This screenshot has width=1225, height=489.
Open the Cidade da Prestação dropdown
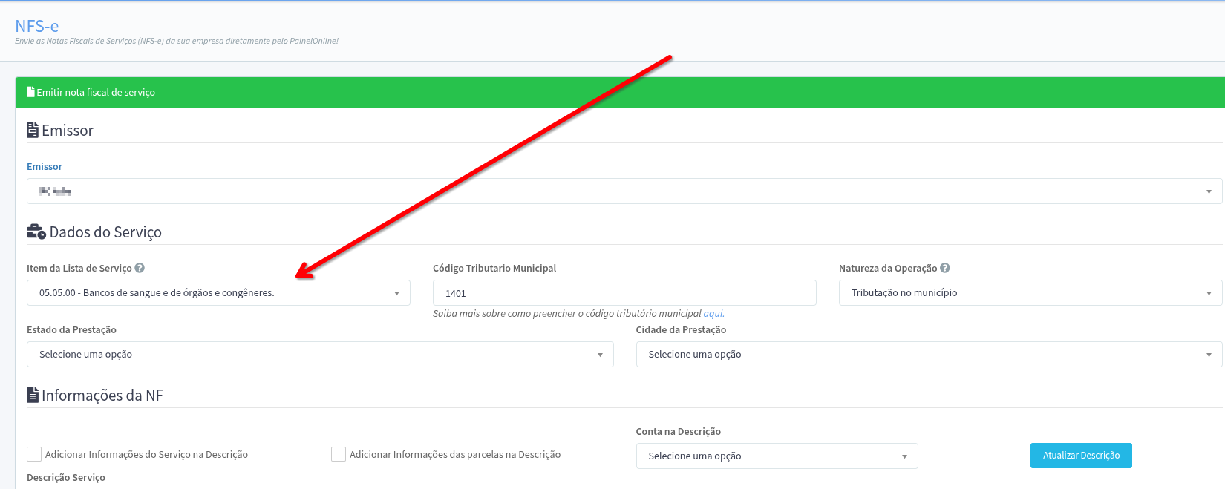928,355
